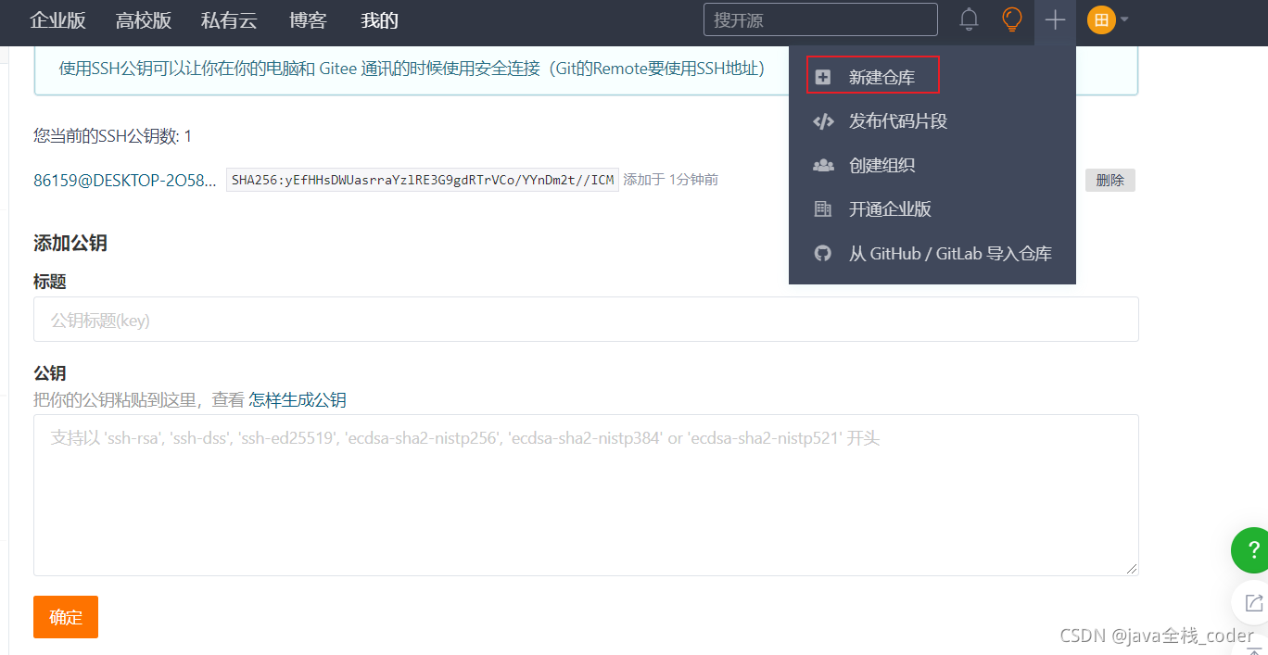Screen dimensions: 1268x655
Task: Click the orange 确定 button
Action: [66, 617]
